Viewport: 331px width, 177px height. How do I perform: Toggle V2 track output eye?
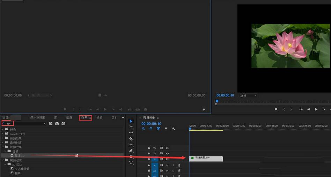click(167, 154)
